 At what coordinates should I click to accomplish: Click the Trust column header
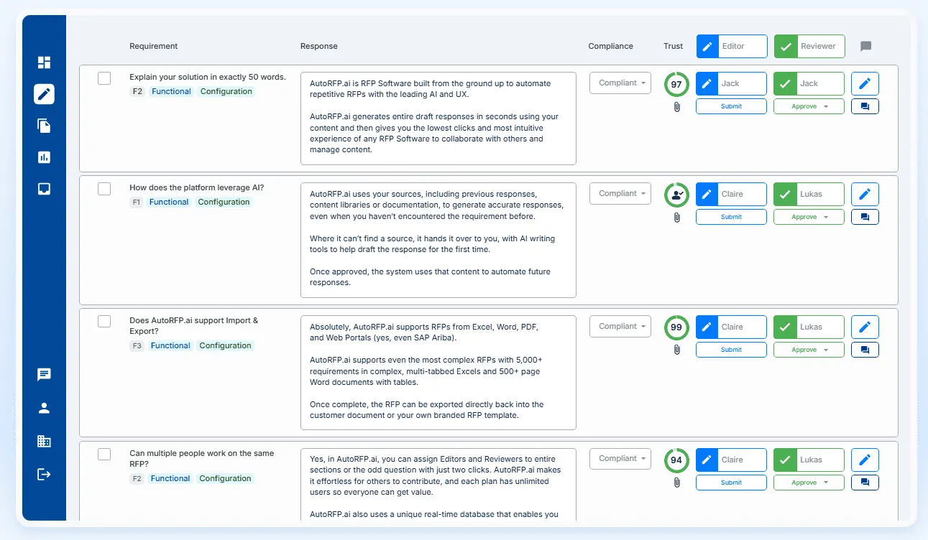(673, 47)
